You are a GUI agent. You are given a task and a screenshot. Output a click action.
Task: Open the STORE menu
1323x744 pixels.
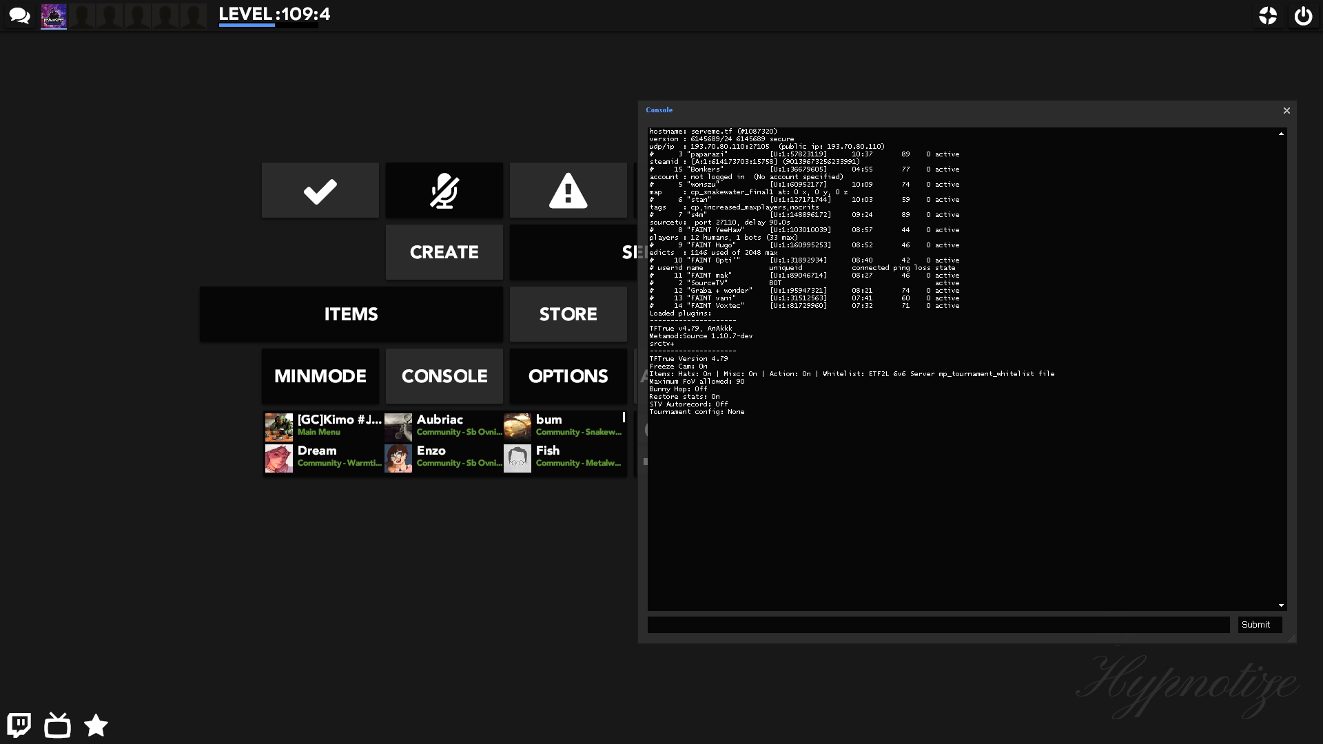coord(568,314)
